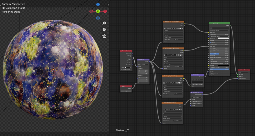The height and width of the screenshot is (136, 255).
Task: Click Subsurface Color white swatch
Action: pos(224,38)
